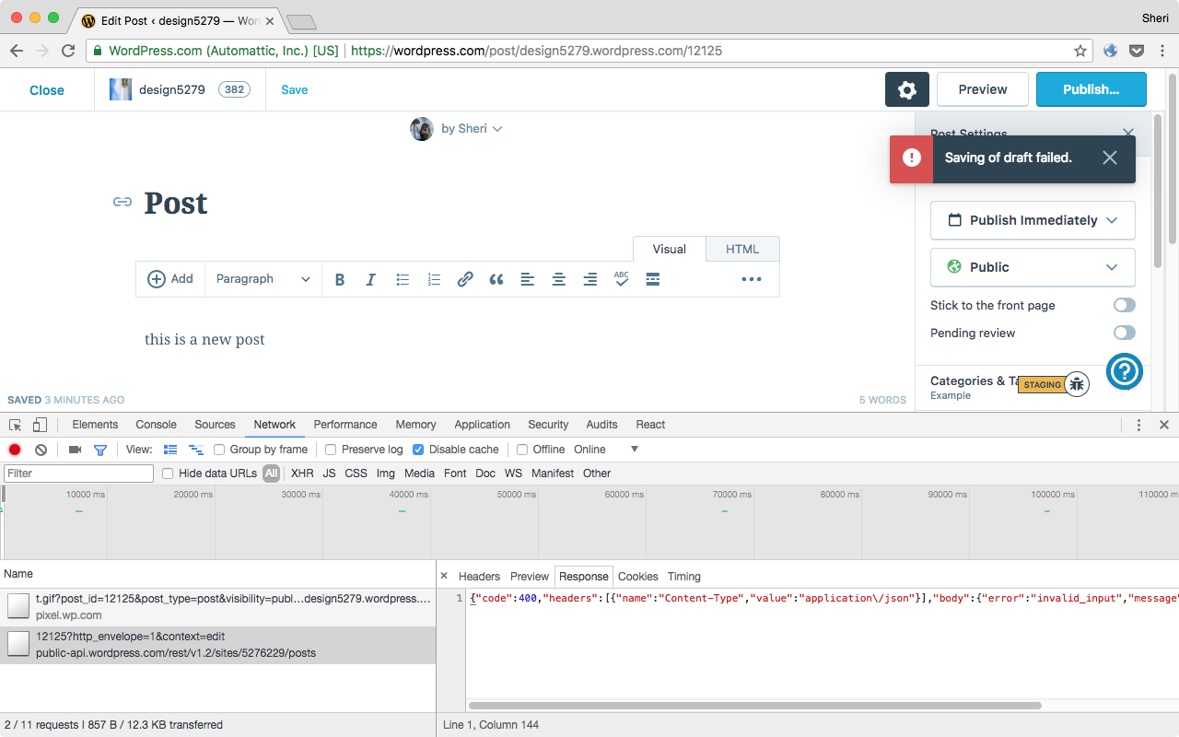Run the ABC spell check

point(622,279)
